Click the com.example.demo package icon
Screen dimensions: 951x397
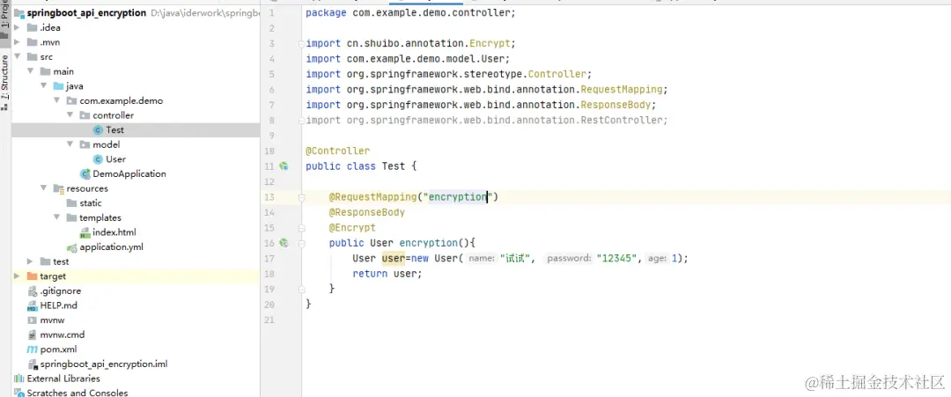click(x=72, y=100)
